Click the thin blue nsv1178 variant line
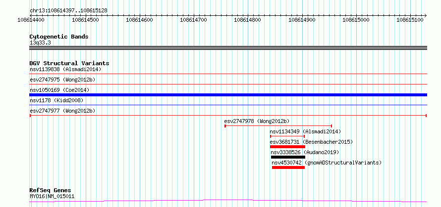441x207 pixels. click(228, 105)
